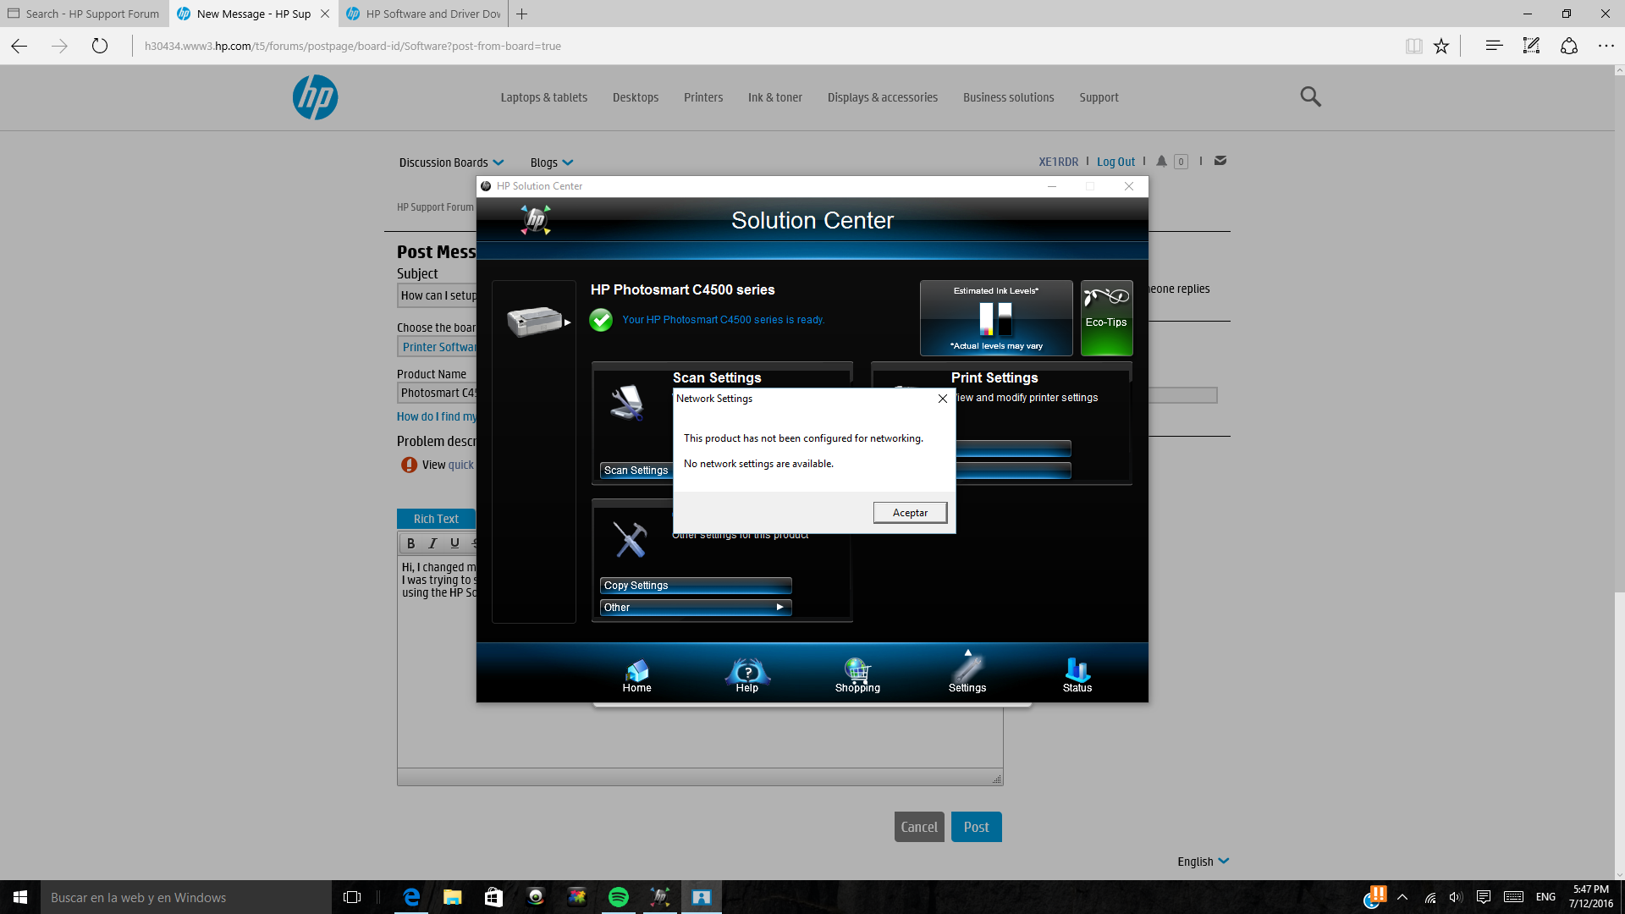Click the Shopping cart icon

(x=857, y=674)
